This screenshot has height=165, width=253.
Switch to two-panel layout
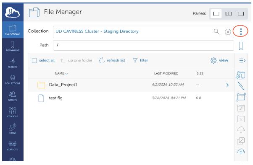click(228, 14)
